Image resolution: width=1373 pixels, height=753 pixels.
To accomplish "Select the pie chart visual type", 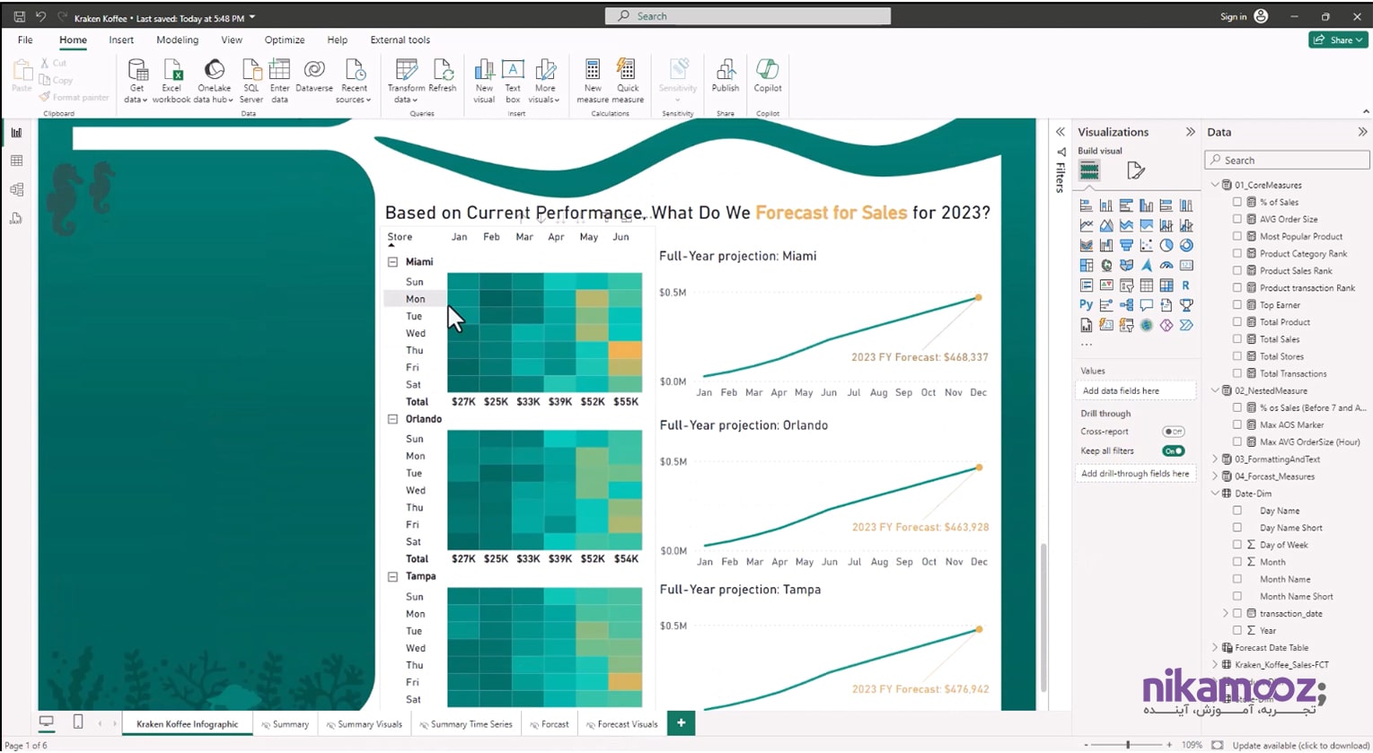I will [1166, 245].
